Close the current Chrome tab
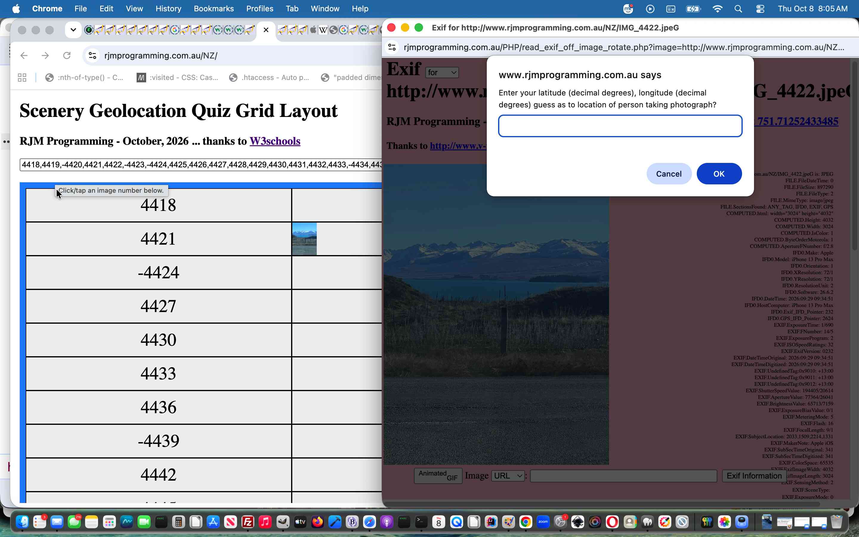859x537 pixels. tap(266, 30)
